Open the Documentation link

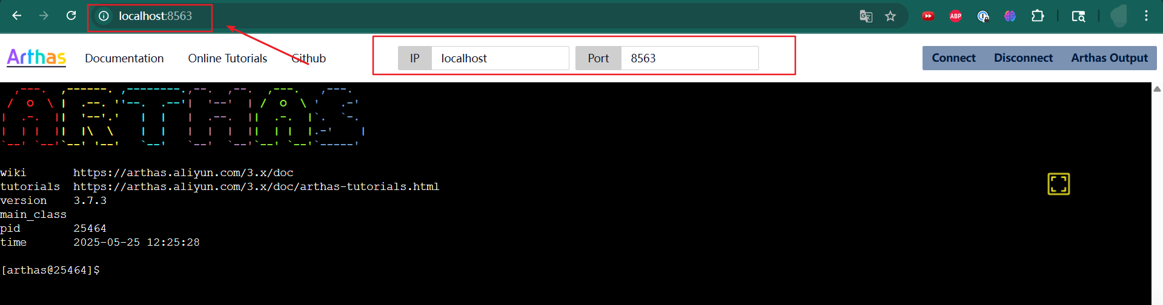124,58
